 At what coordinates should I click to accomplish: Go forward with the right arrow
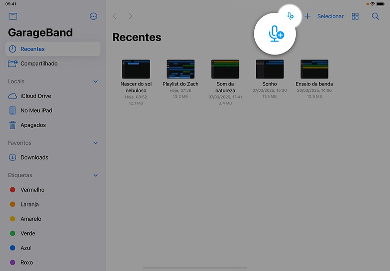(x=130, y=16)
